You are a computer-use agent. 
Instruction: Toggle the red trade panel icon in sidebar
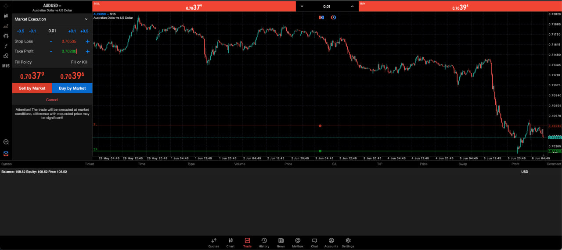6,154
